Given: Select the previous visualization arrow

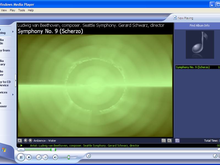Looking at the screenshot, I should [26, 141].
